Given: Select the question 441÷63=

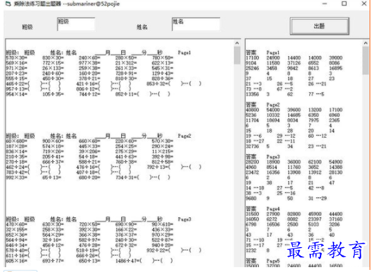Looking at the screenshot, I should coord(126,156).
